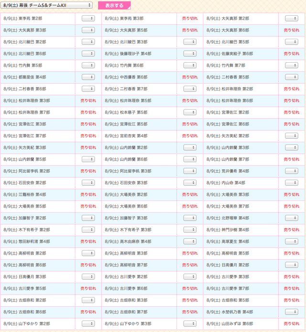Click the 売り切れ label for 佐藤実絵子 第6部

(x=291, y=54)
